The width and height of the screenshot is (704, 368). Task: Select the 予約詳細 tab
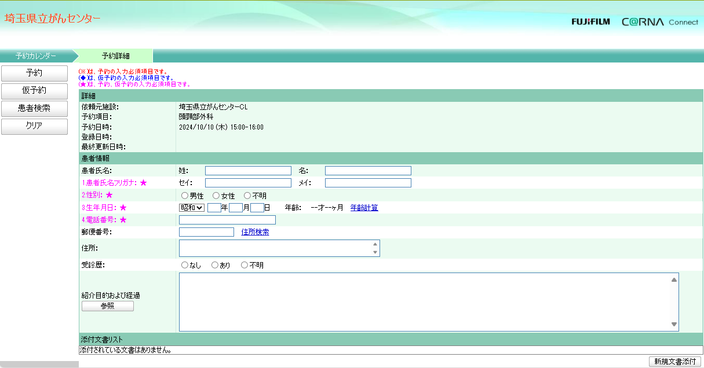[x=115, y=56]
